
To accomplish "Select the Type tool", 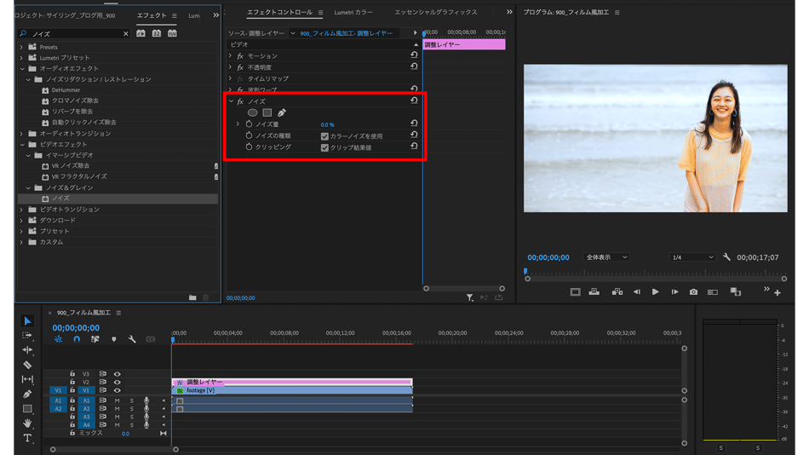I will tap(27, 438).
